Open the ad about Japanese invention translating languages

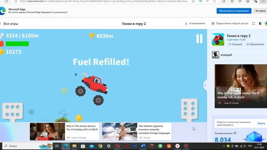point(137,132)
